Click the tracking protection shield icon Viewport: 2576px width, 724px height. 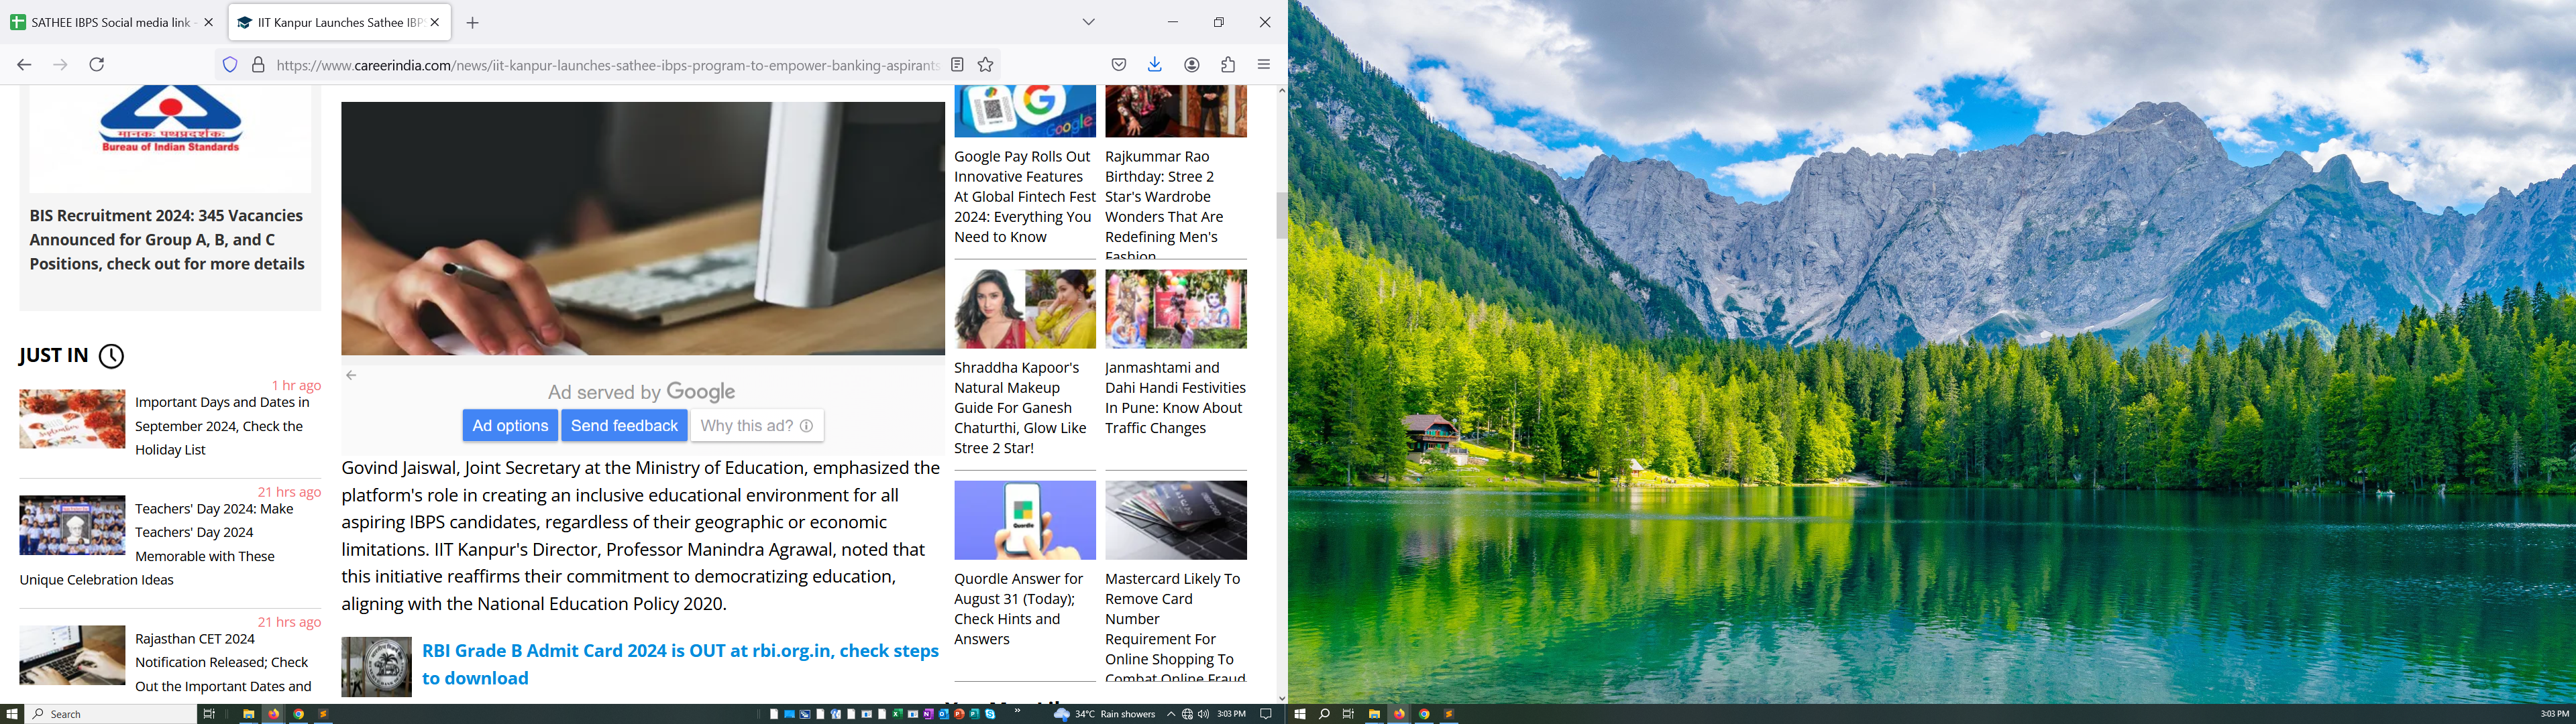click(230, 65)
